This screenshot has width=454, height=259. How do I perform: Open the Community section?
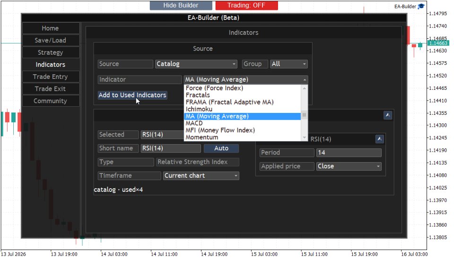pyautogui.click(x=51, y=101)
